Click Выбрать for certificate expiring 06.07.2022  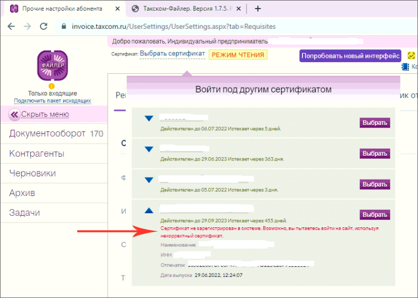374,123
